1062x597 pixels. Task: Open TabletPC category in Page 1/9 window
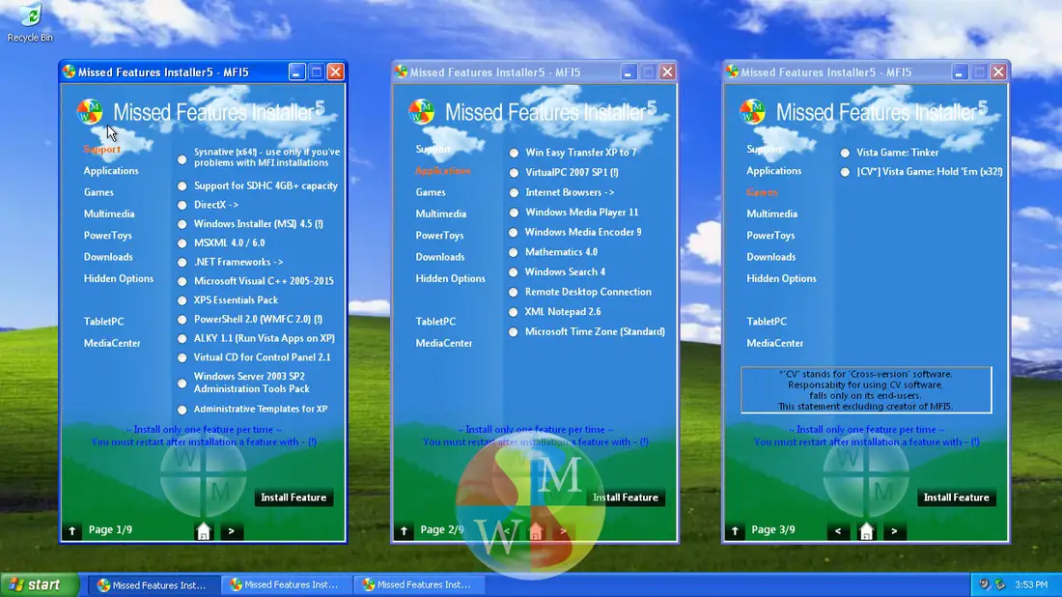click(103, 322)
